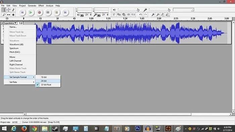This screenshot has width=235, height=132.
Task: Select the Envelope tool
Action: click(x=9, y=10)
